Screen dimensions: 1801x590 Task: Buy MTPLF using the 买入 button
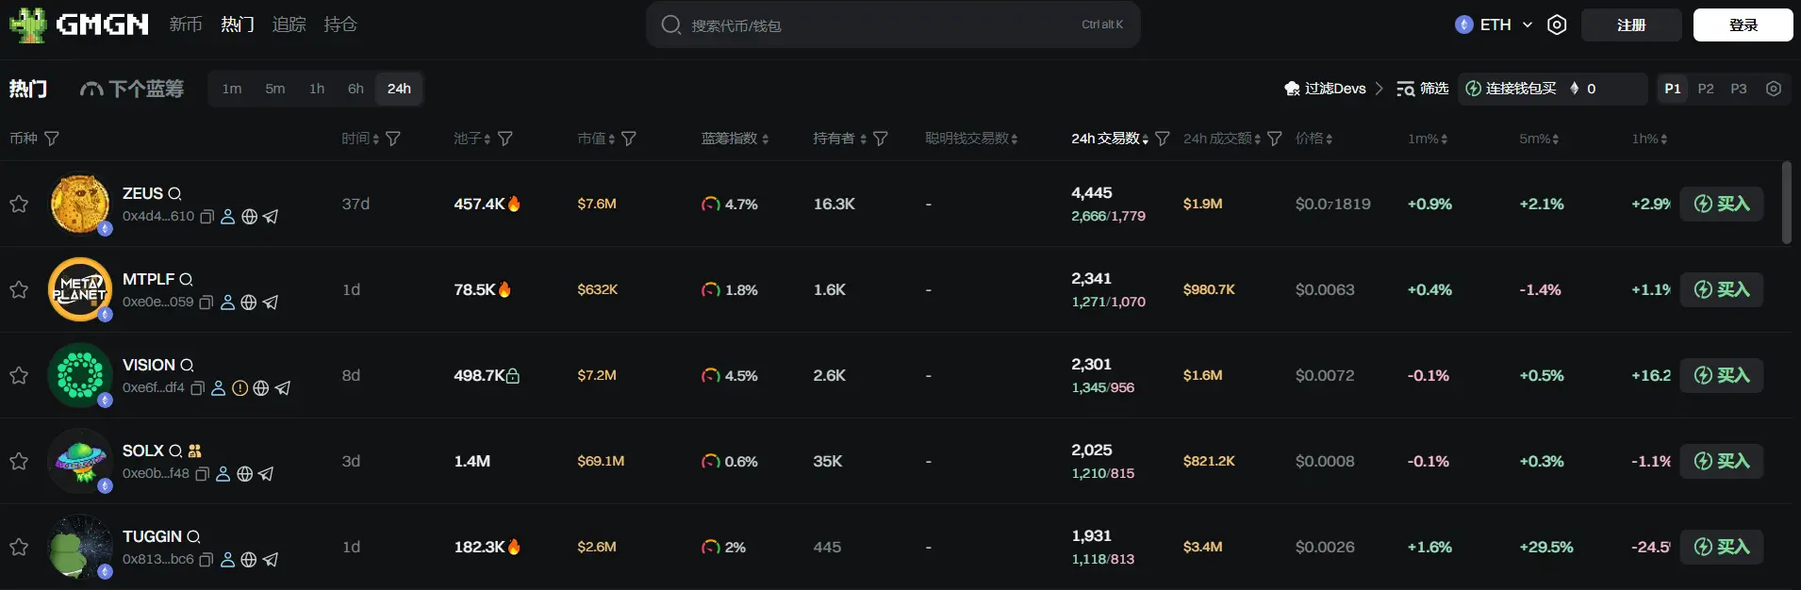[1721, 289]
